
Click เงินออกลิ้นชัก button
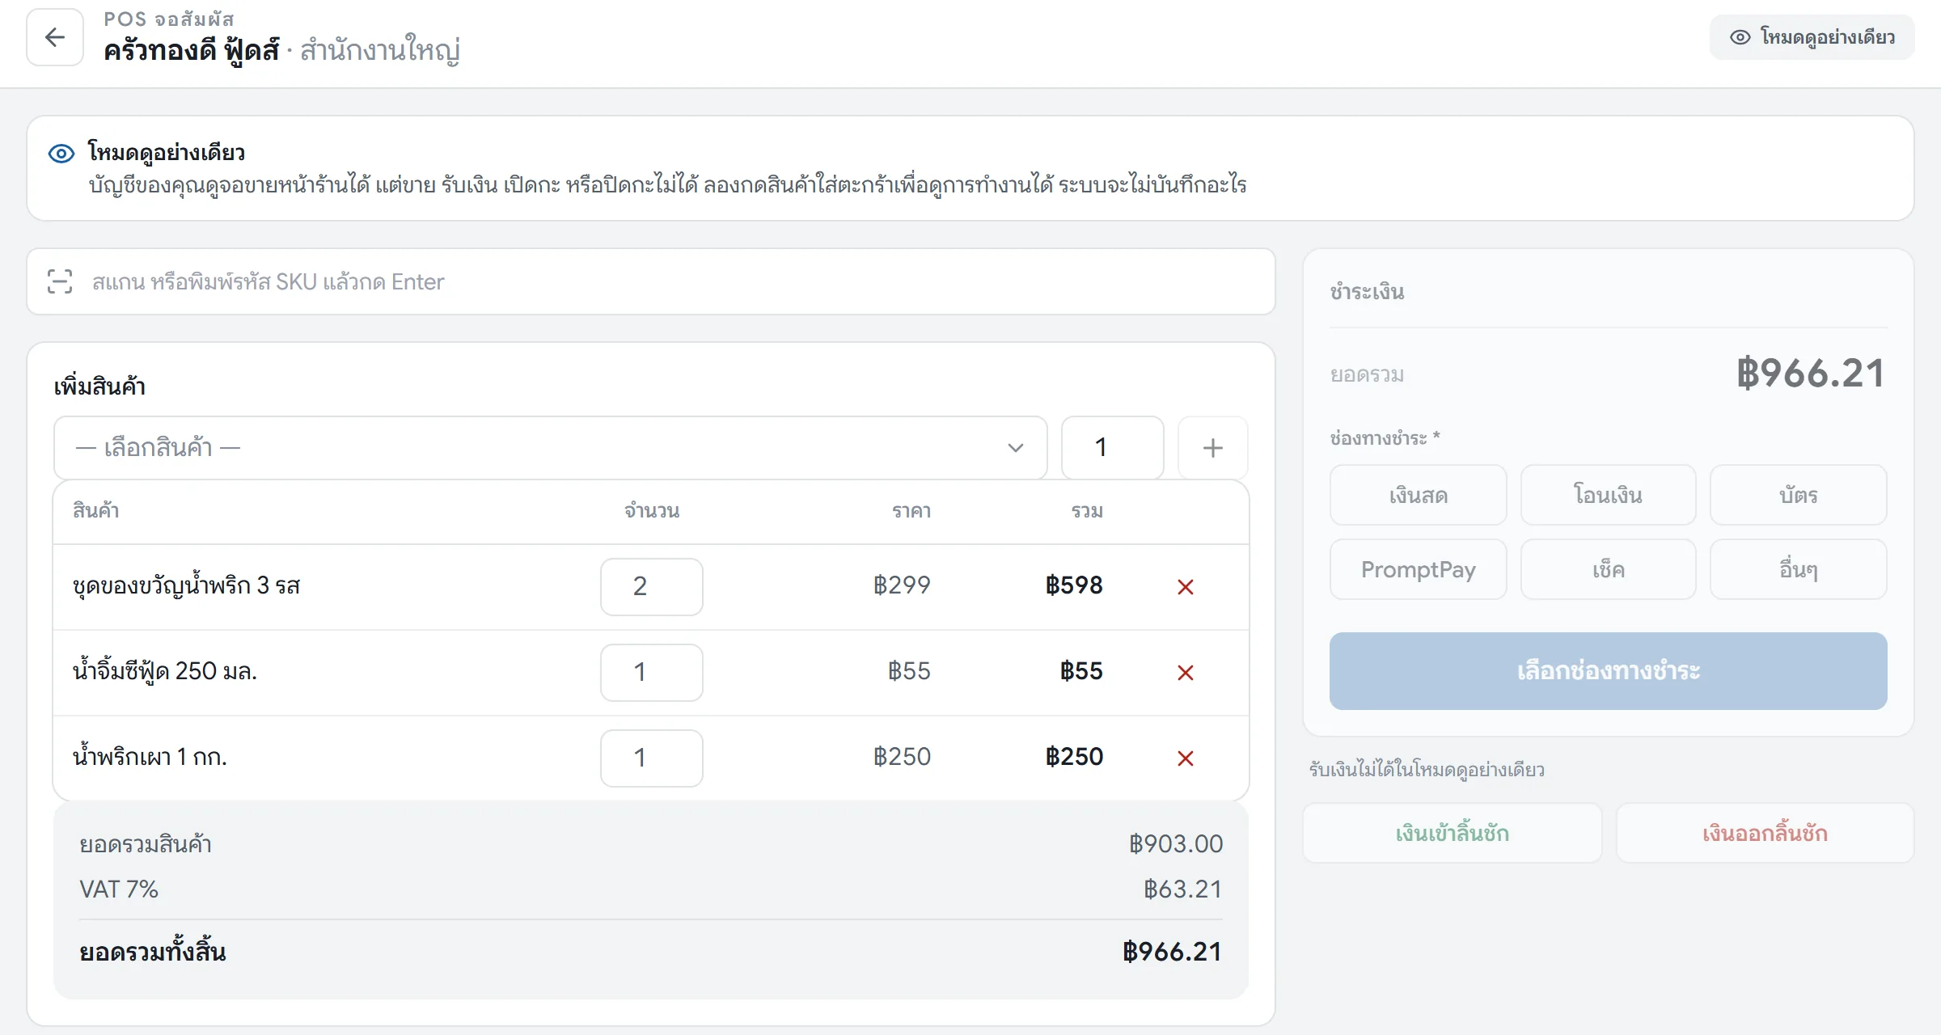coord(1765,833)
